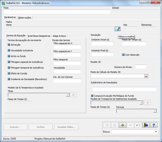Click the undo arrow button
The width and height of the screenshot is (162, 142).
tap(138, 125)
